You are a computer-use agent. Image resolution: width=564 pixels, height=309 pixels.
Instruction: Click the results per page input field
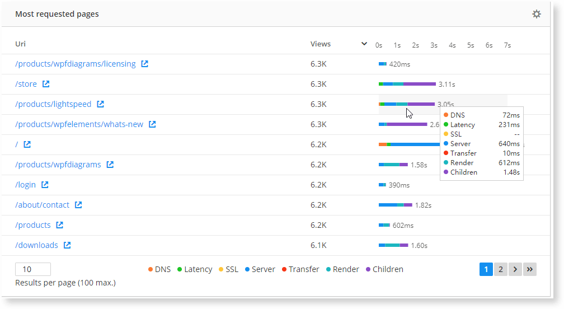pyautogui.click(x=33, y=269)
